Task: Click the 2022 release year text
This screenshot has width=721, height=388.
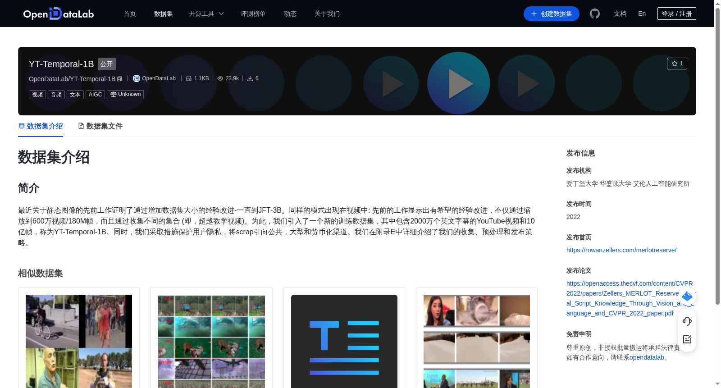Action: [x=573, y=217]
